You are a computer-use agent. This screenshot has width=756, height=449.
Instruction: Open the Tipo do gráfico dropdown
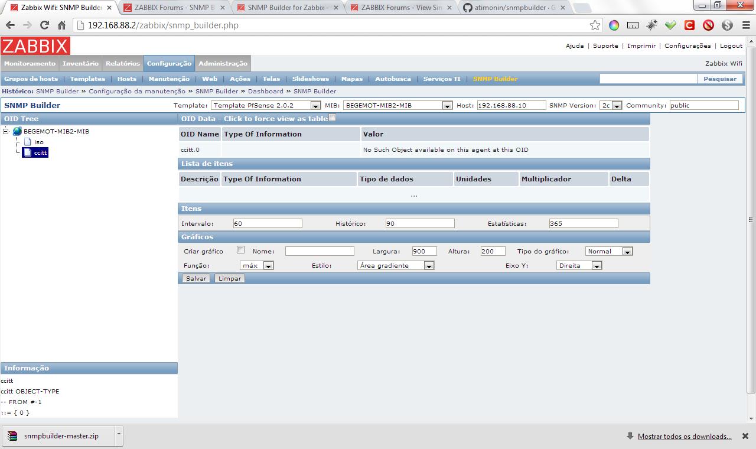[x=609, y=251]
